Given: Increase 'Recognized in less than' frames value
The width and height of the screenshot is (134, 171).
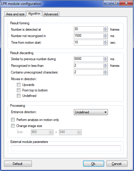Looking at the screenshot, I should 105,65.
